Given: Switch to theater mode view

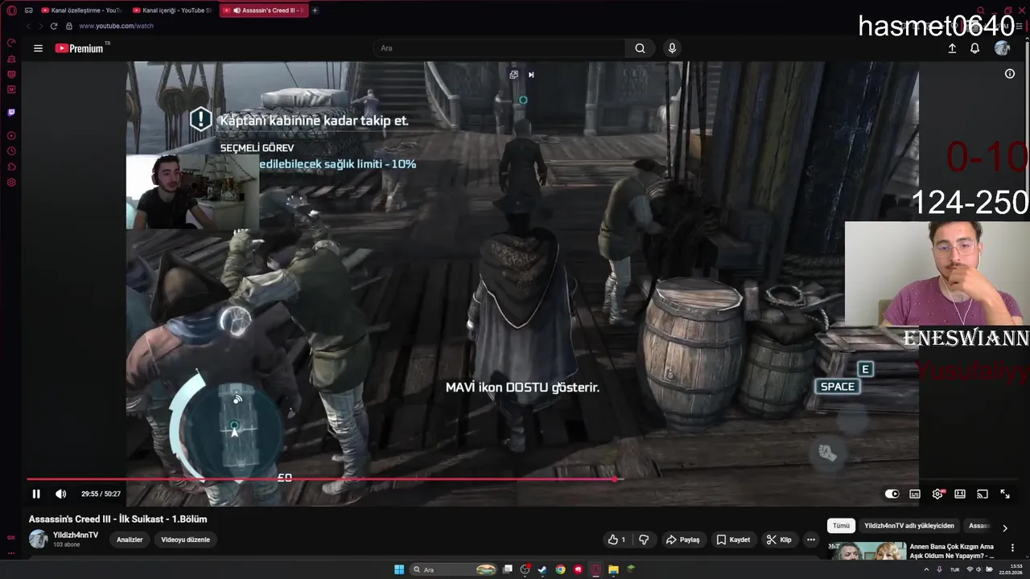Looking at the screenshot, I should tap(960, 494).
